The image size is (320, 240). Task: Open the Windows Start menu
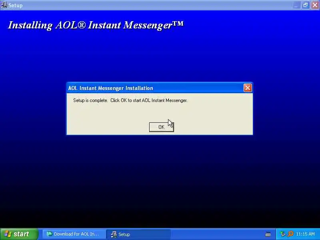(x=19, y=234)
